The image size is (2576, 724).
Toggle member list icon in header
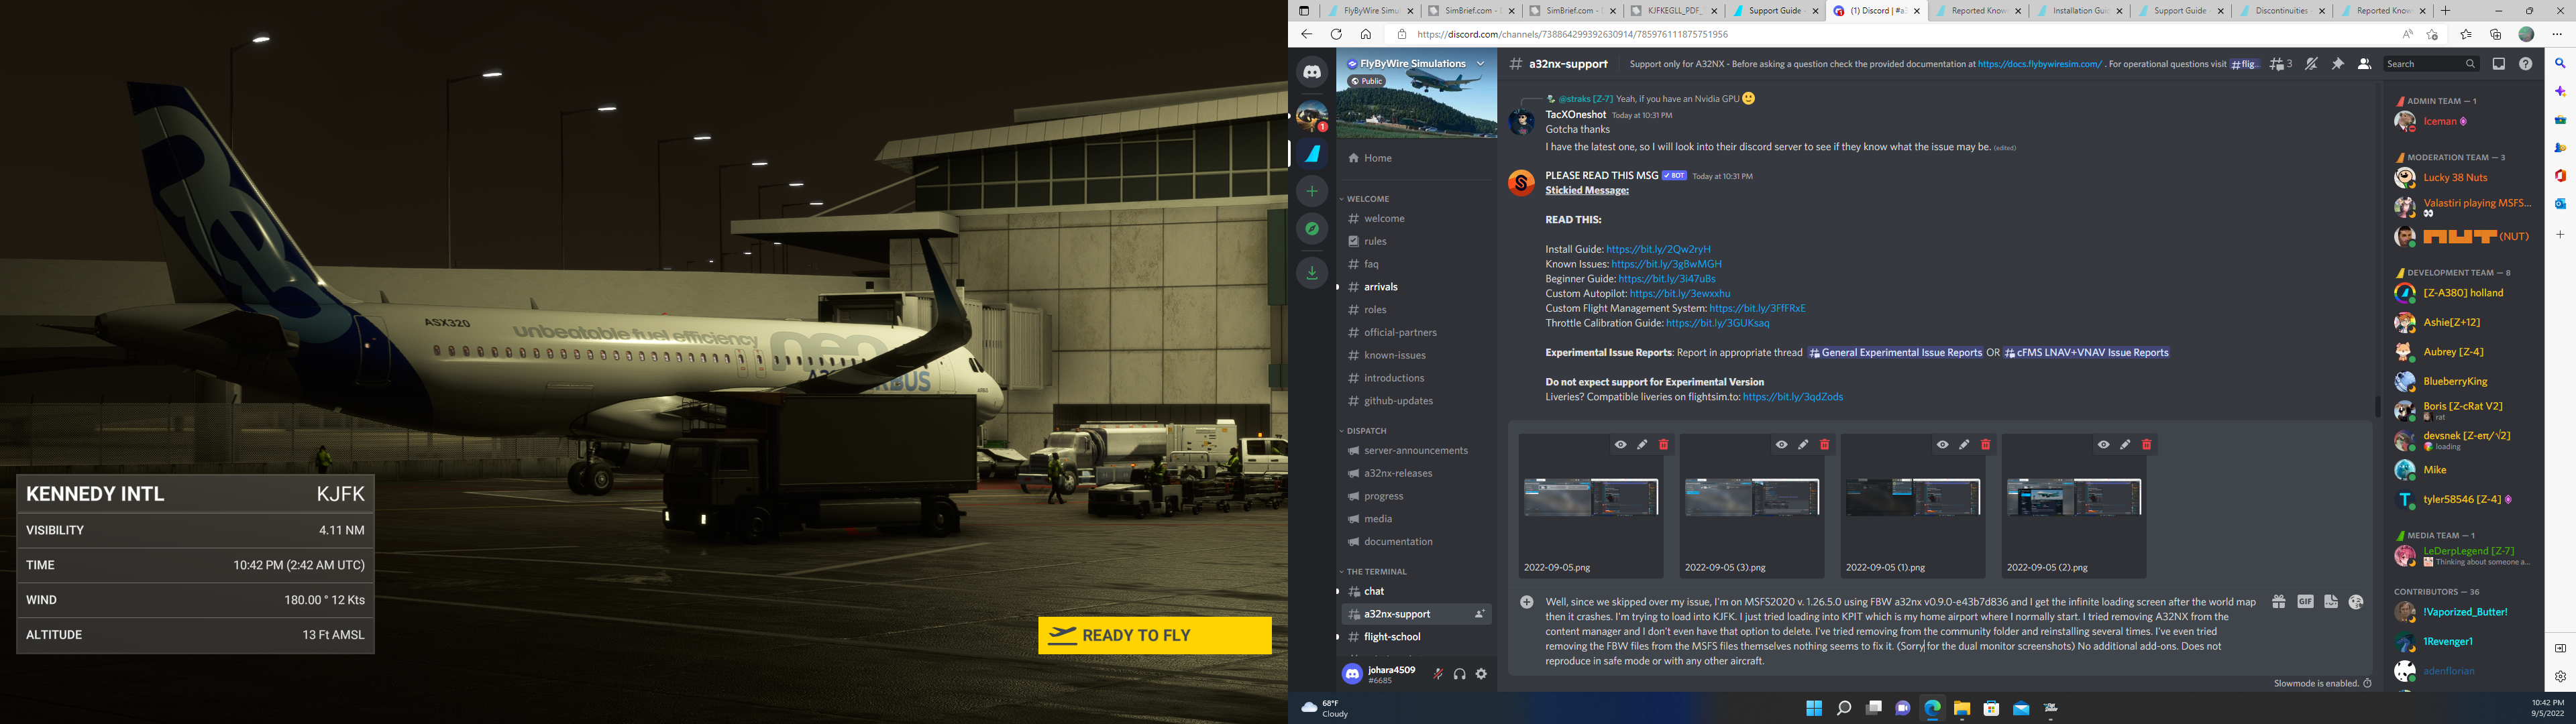coord(2364,64)
